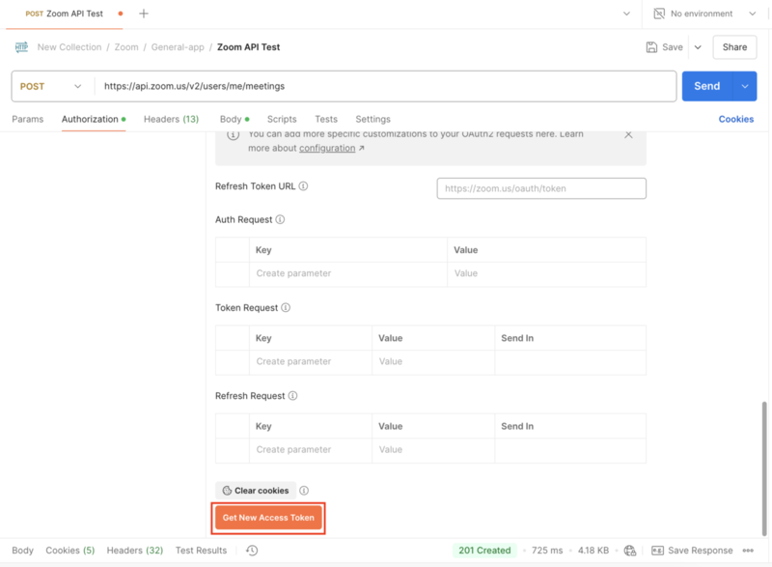Open request history via the clock icon
This screenshot has width=772, height=567.
pos(251,550)
